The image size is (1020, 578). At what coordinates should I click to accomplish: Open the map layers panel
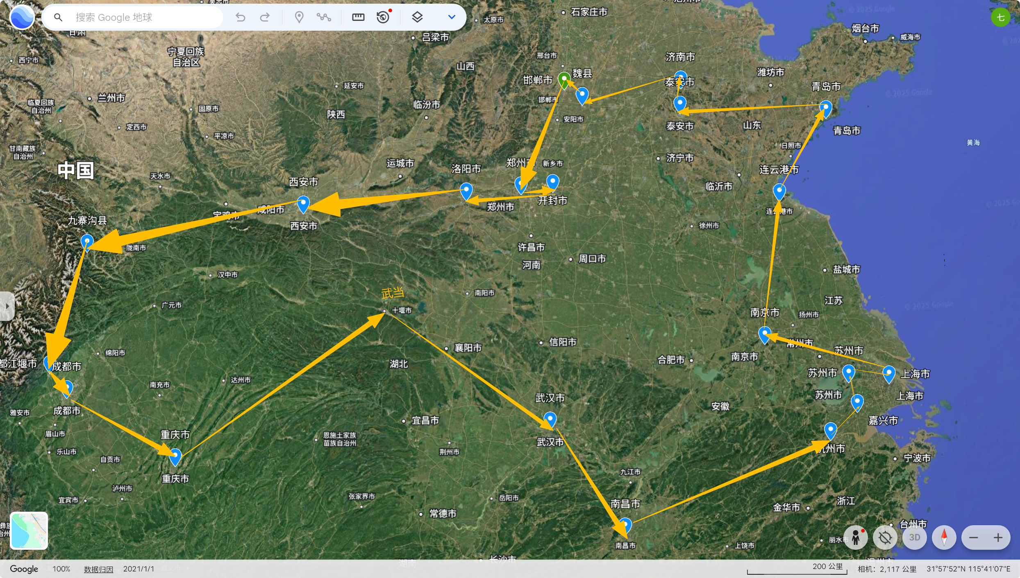pyautogui.click(x=417, y=17)
